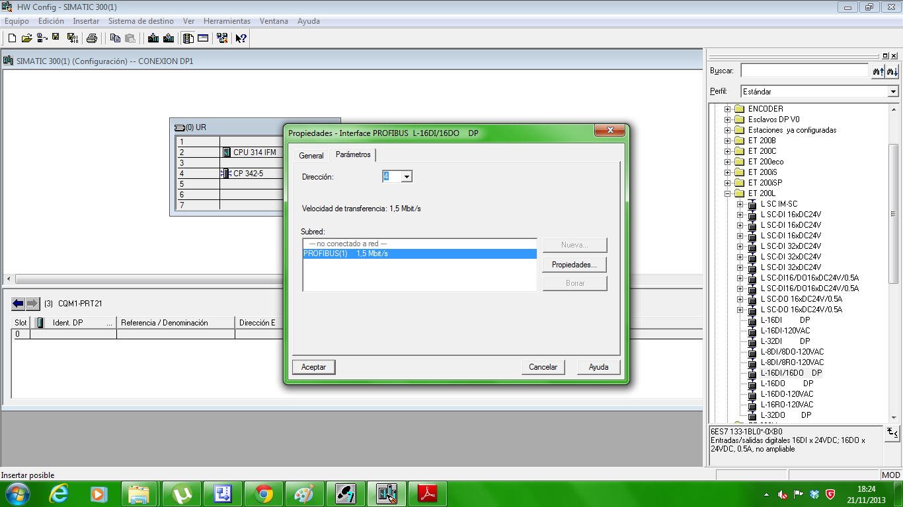Click the Save and Compile toolbar icon

point(73,38)
